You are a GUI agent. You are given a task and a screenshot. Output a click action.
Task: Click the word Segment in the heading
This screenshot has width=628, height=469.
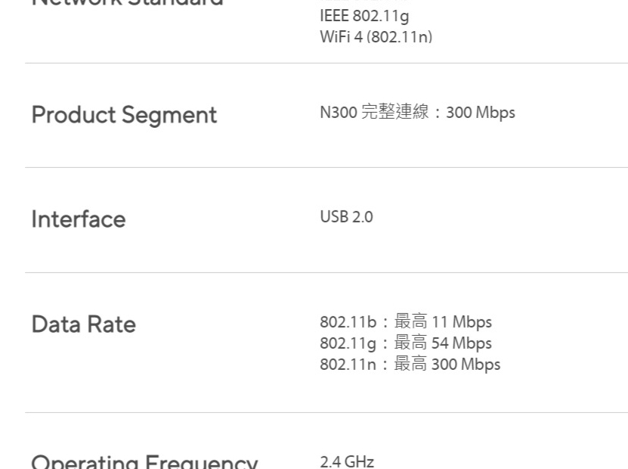point(169,116)
